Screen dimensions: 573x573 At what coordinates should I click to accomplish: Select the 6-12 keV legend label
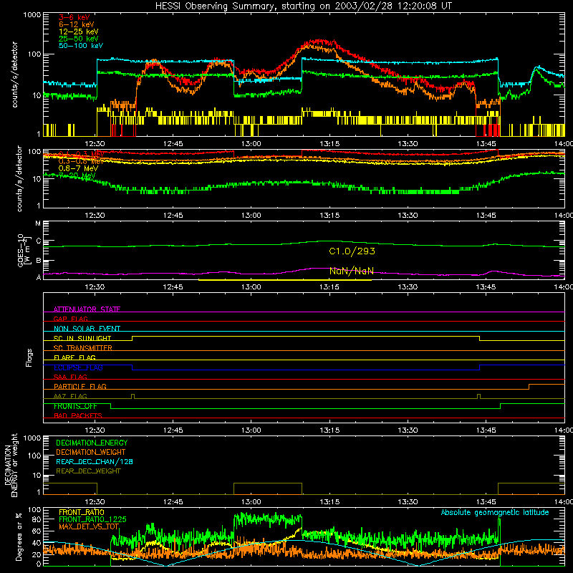coord(77,24)
